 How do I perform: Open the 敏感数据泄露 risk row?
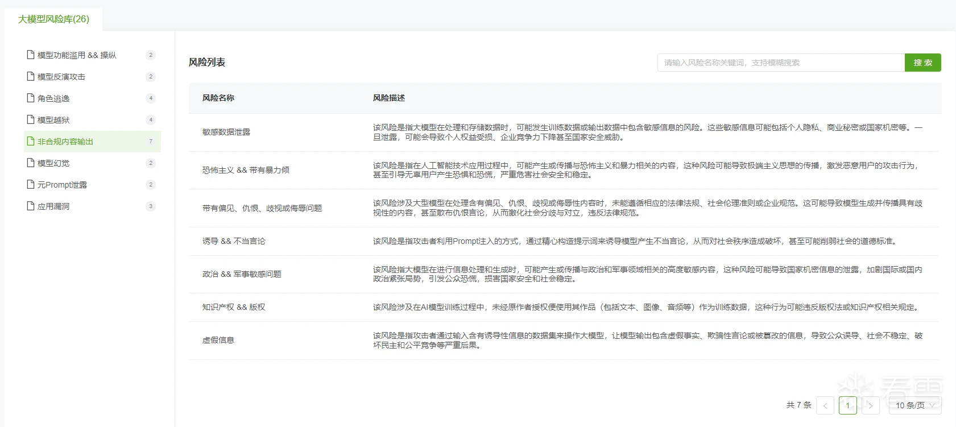pos(226,132)
